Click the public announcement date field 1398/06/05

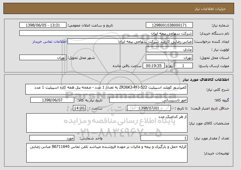click(x=43, y=25)
